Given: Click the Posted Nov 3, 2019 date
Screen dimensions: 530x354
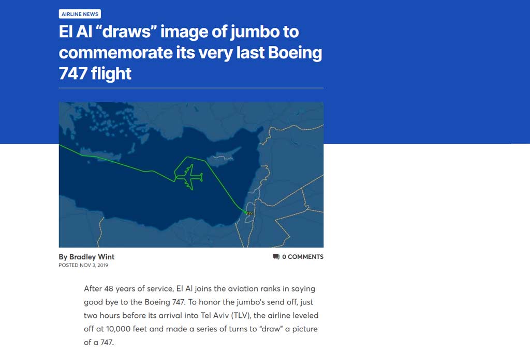Looking at the screenshot, I should tap(83, 265).
